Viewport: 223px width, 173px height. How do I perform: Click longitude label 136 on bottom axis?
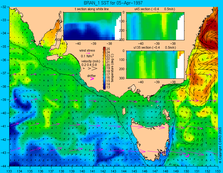[x=41, y=171]
